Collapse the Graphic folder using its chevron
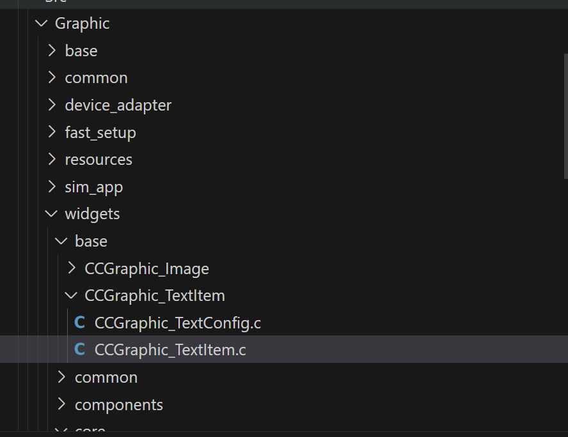Screen dimensions: 568x437 tap(42, 24)
